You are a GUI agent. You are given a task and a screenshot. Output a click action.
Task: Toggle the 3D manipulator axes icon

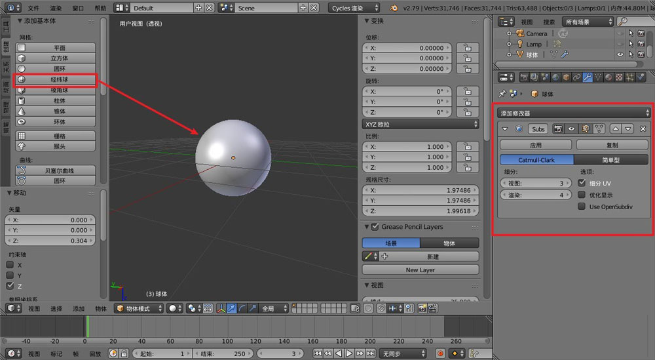point(221,309)
